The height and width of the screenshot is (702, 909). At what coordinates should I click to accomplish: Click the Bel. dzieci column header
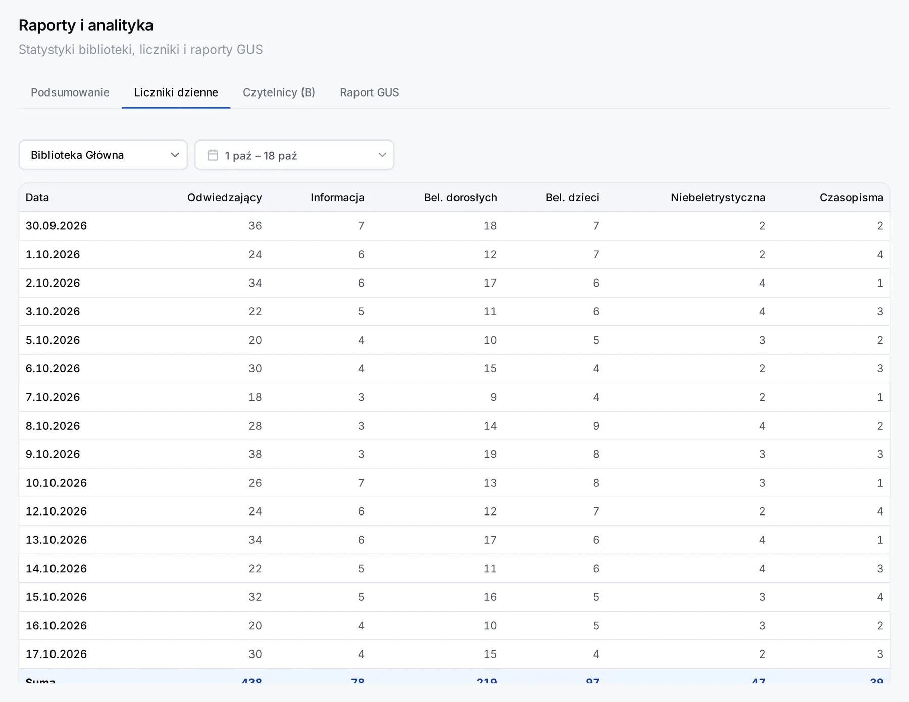tap(573, 198)
